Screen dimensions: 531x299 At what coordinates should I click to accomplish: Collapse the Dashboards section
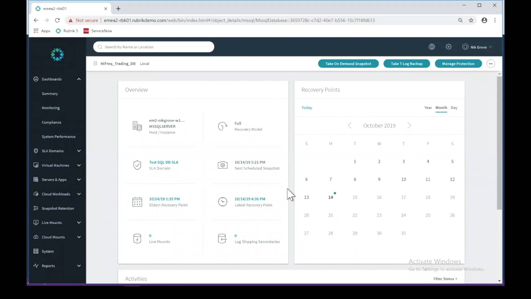tap(79, 79)
